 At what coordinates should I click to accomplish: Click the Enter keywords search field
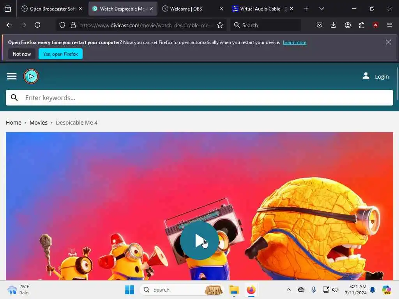coord(199,98)
